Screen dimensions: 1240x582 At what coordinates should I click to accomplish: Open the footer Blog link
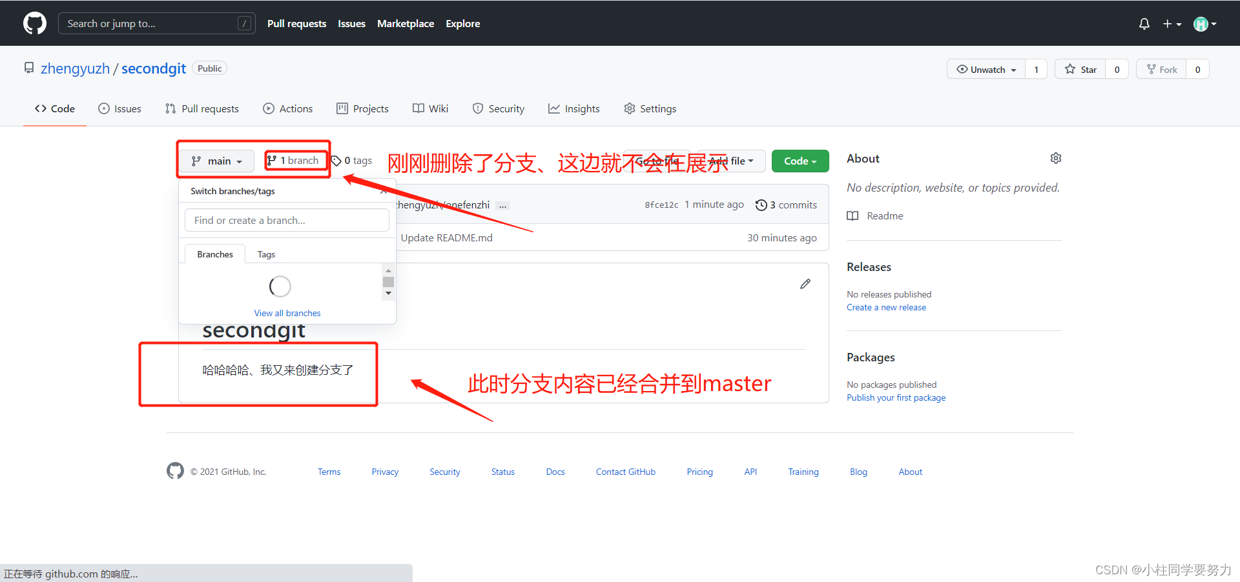click(x=858, y=472)
